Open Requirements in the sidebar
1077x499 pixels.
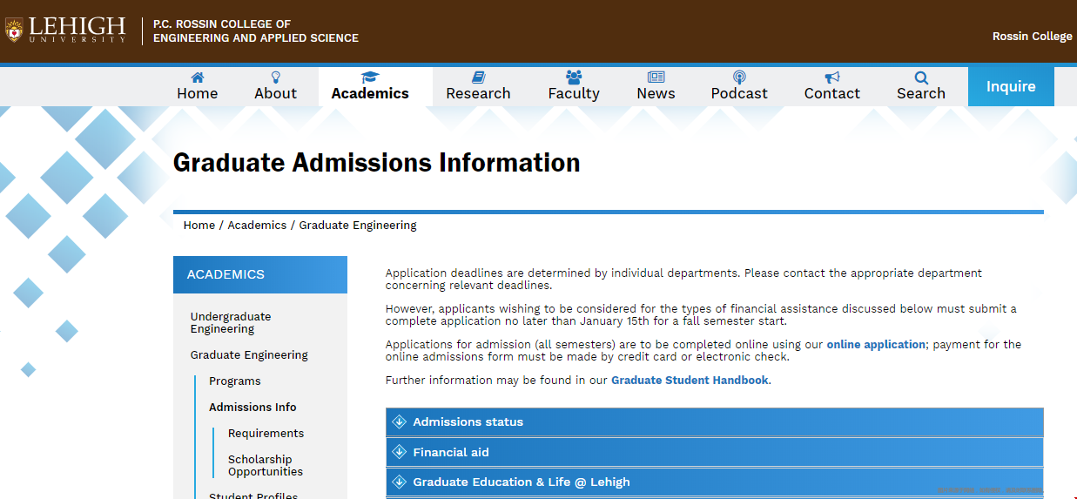[266, 434]
